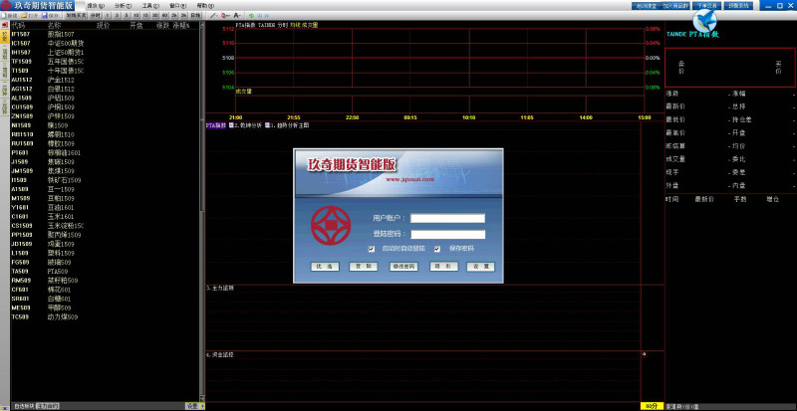Click the blue bird logo icon

point(708,20)
